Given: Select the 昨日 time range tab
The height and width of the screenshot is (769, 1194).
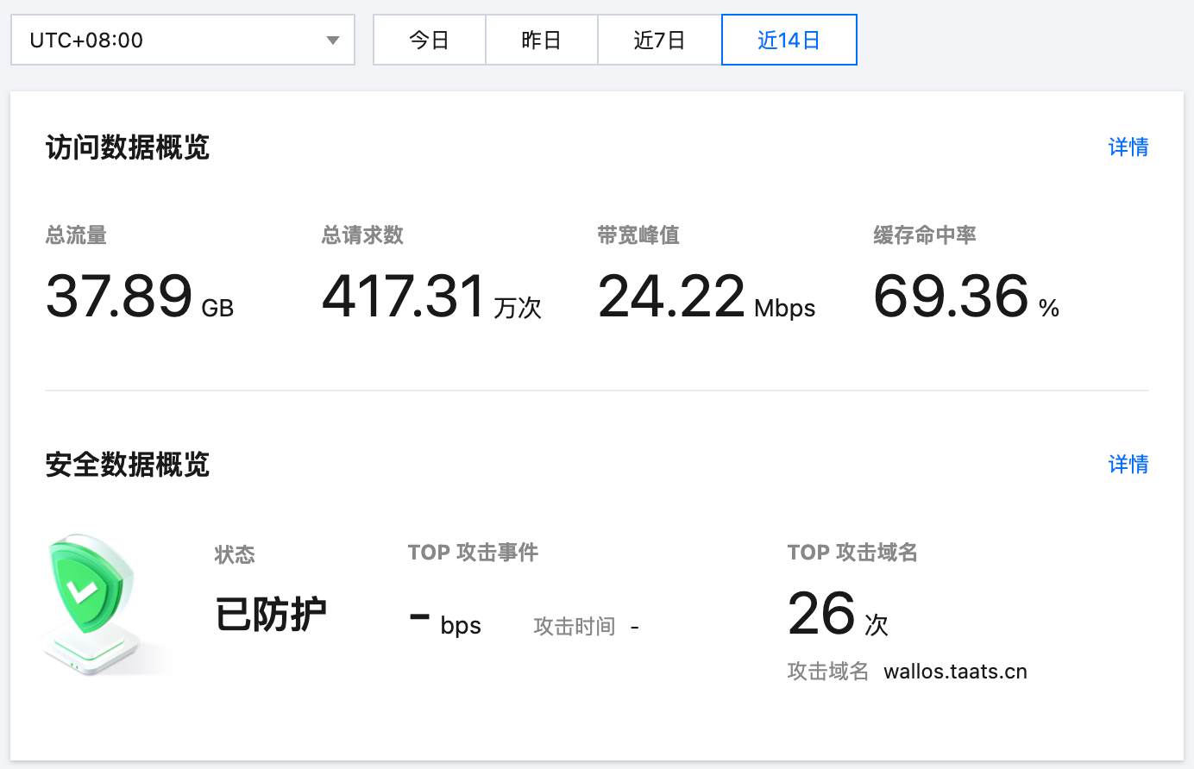Looking at the screenshot, I should click(541, 40).
